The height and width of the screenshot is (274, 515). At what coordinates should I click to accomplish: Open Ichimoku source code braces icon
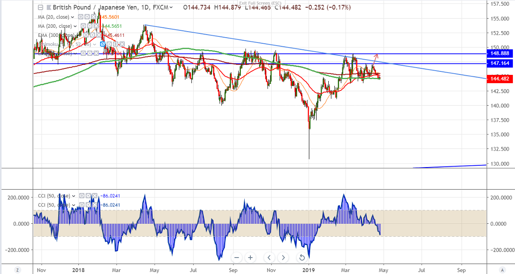click(116, 44)
